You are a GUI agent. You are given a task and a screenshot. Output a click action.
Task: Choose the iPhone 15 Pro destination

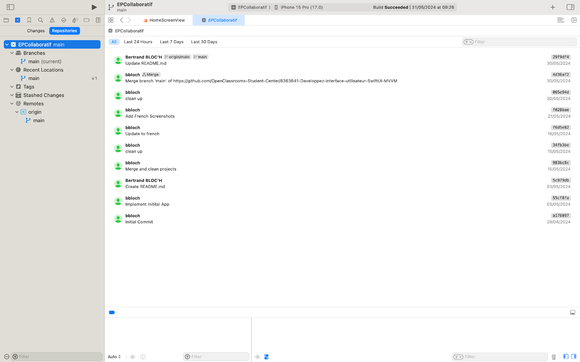(x=298, y=7)
